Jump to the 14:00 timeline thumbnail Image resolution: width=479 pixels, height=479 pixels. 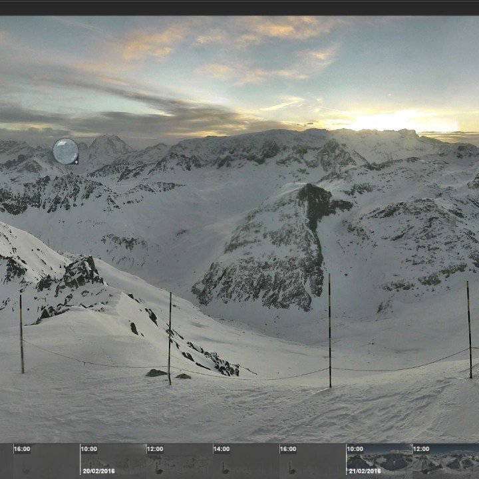tap(246, 460)
